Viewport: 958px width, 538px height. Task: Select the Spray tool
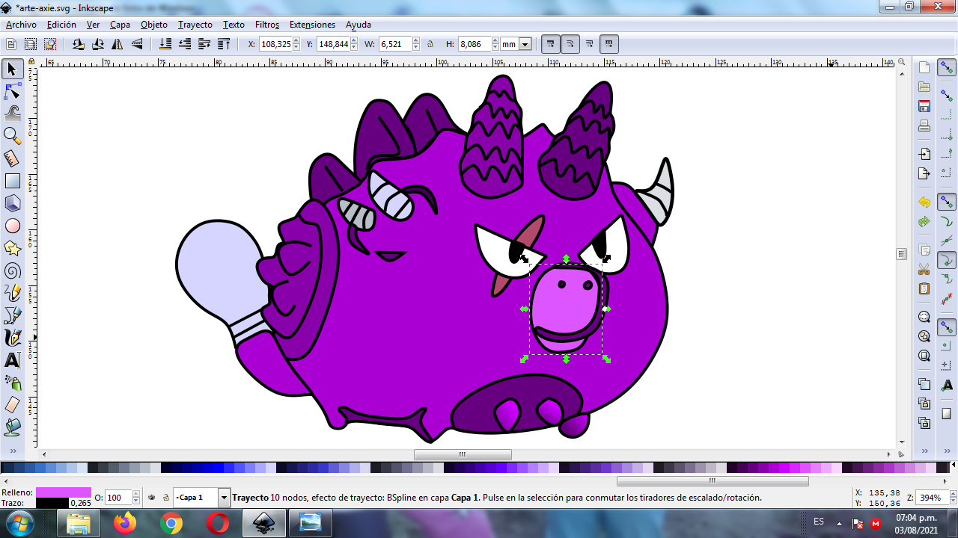[x=12, y=383]
